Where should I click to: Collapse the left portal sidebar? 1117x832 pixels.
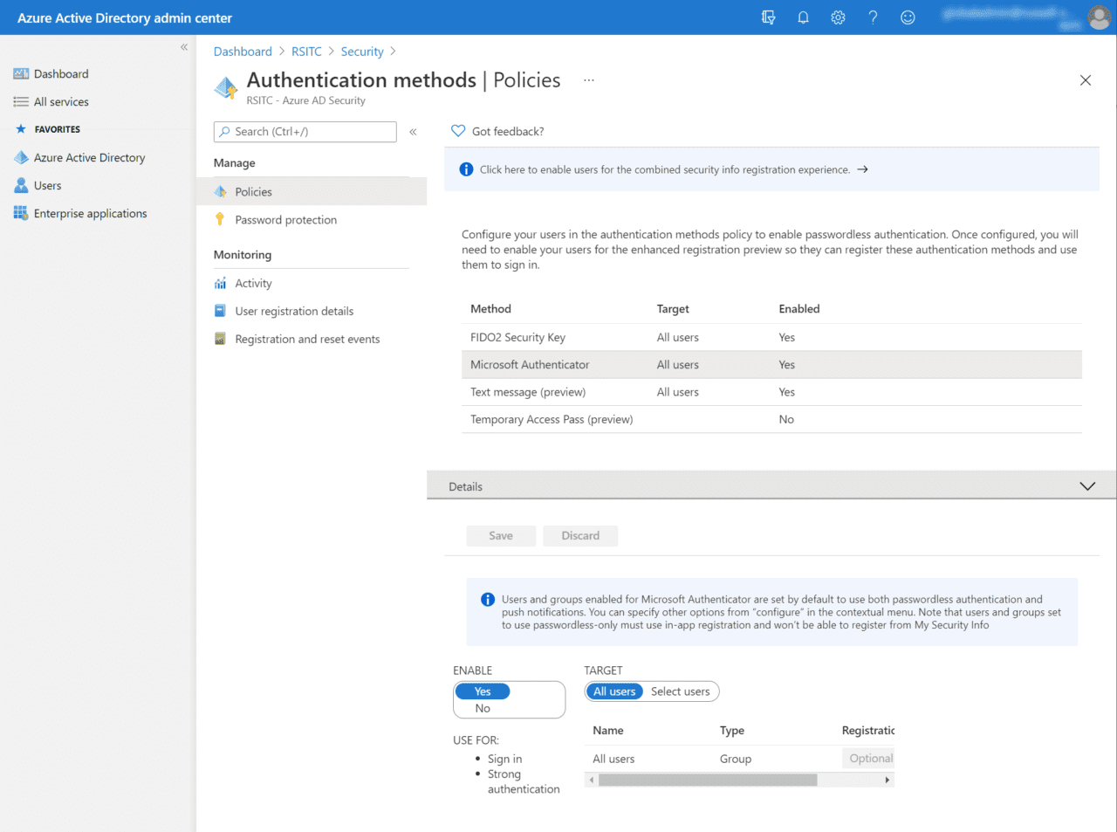pyautogui.click(x=184, y=47)
